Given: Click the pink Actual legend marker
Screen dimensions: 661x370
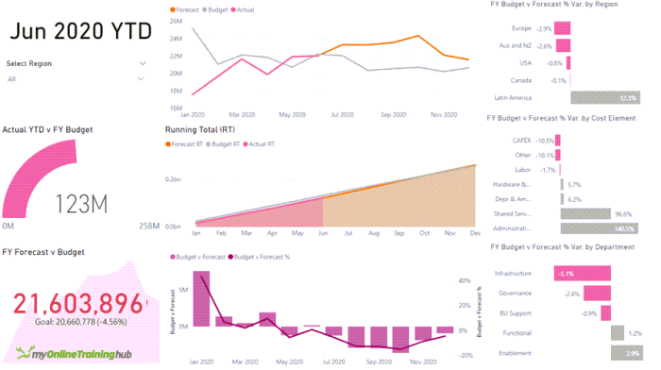Looking at the screenshot, I should (233, 9).
